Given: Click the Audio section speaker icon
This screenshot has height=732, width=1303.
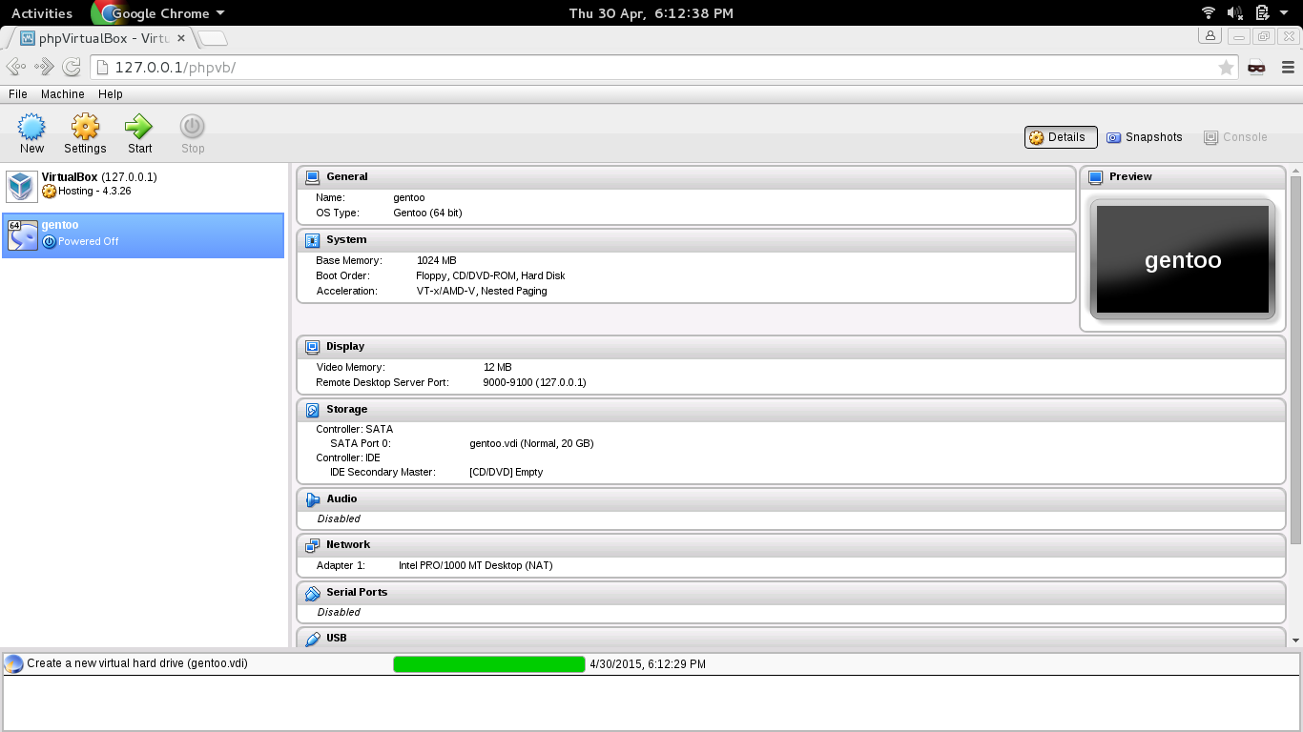Looking at the screenshot, I should pos(312,499).
